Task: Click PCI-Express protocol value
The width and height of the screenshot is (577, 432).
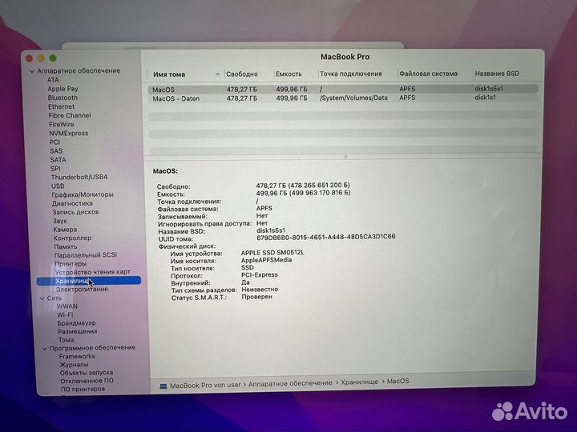Action: (x=260, y=274)
